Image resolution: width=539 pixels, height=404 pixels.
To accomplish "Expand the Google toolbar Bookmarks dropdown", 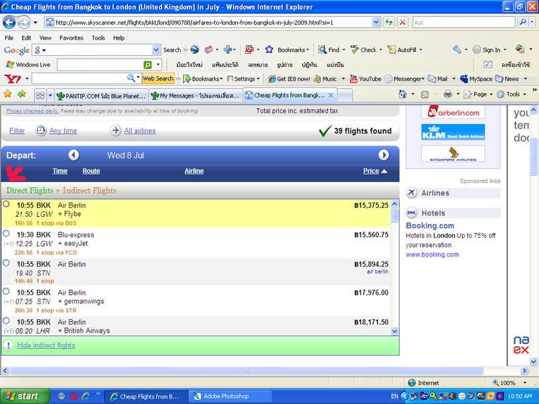I will point(308,50).
